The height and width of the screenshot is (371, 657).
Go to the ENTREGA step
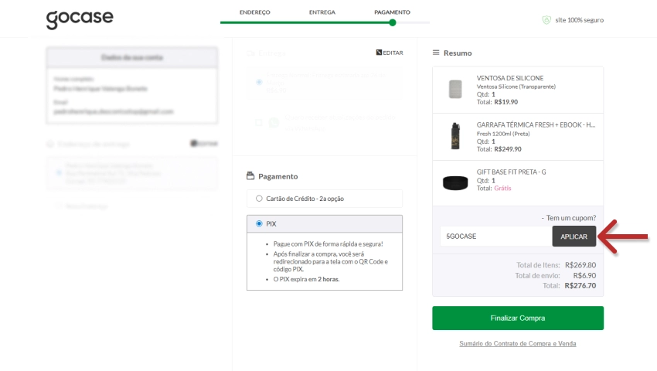tap(322, 12)
